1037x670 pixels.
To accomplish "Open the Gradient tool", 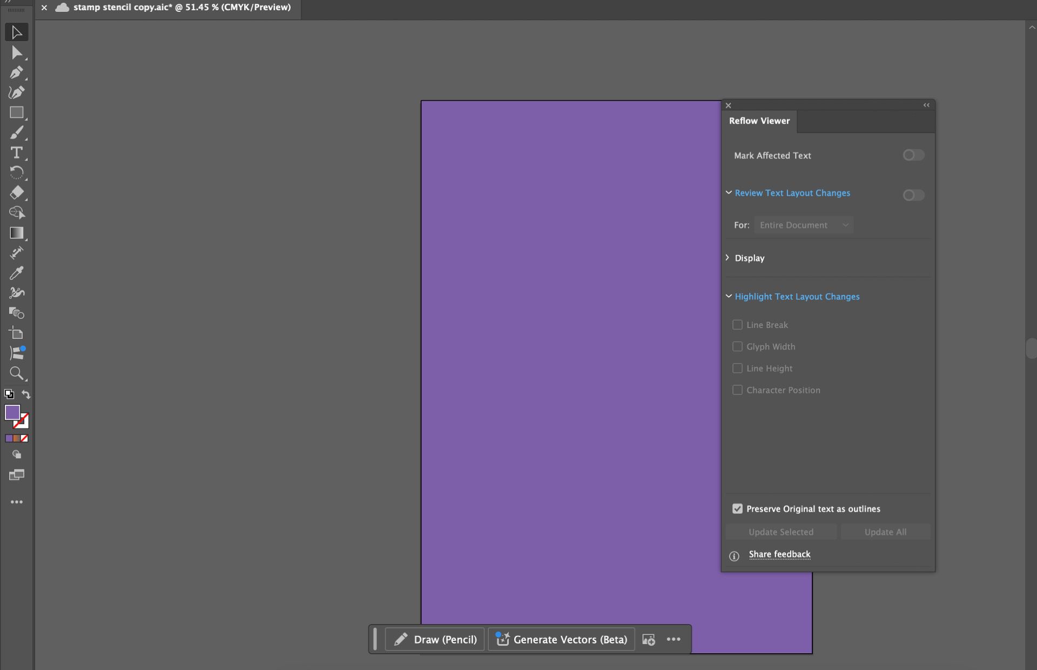I will (16, 233).
